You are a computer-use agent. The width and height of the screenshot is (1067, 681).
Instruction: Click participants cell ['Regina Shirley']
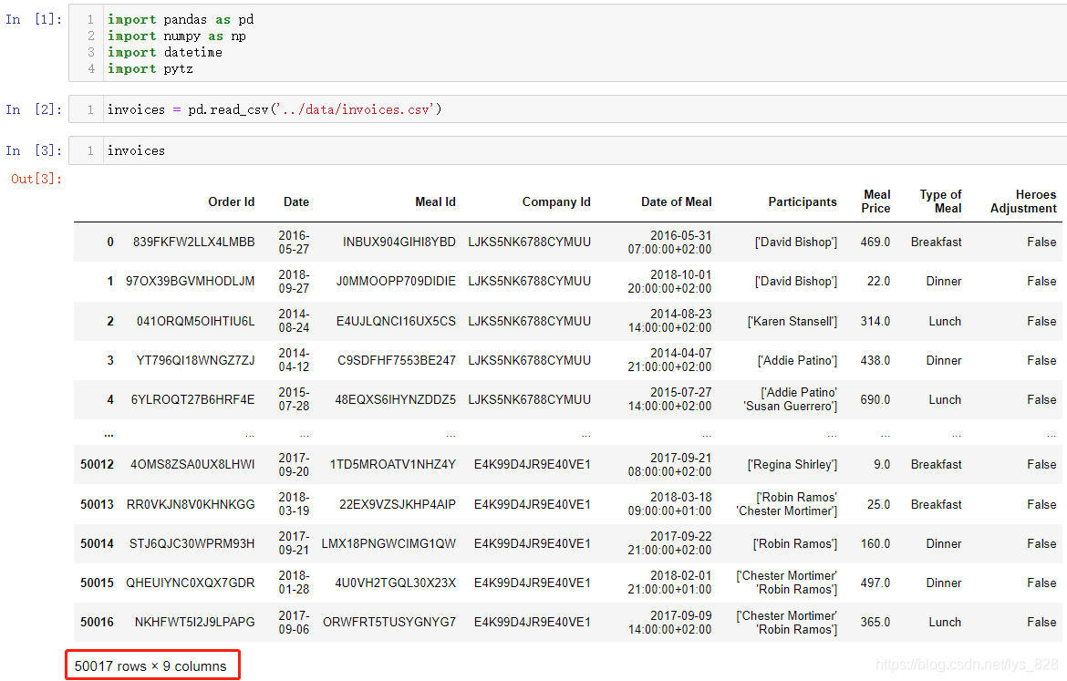(792, 465)
